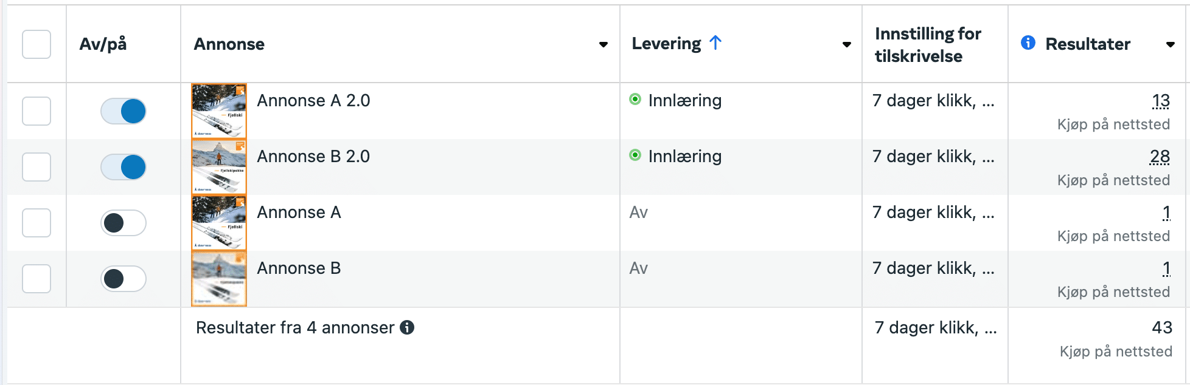Image resolution: width=1190 pixels, height=385 pixels.
Task: Click the 28 results link for Annonse B 2.0
Action: 1160,157
